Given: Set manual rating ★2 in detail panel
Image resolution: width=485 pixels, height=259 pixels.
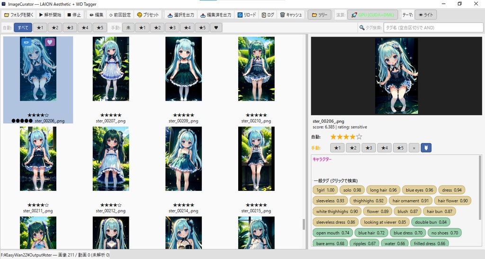Looking at the screenshot, I should pos(353,148).
